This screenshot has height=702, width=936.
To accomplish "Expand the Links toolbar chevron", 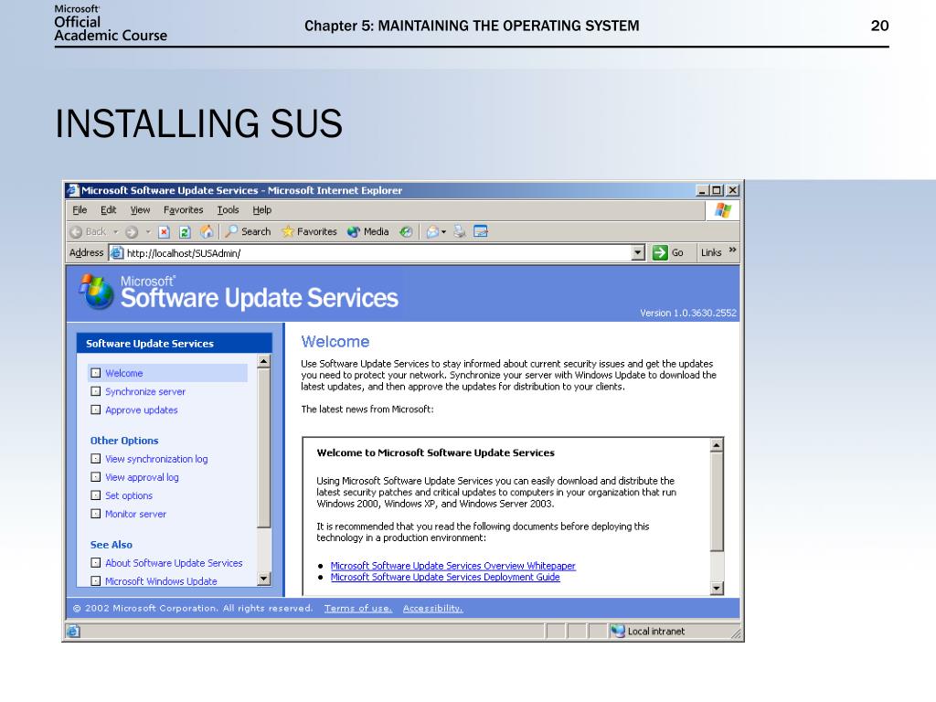I will pos(732,250).
